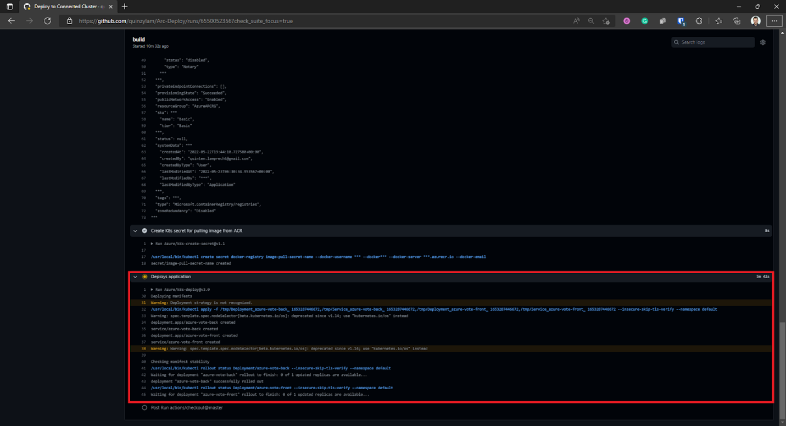Open the Grammarly extension icon
This screenshot has height=426, width=786.
coord(645,21)
